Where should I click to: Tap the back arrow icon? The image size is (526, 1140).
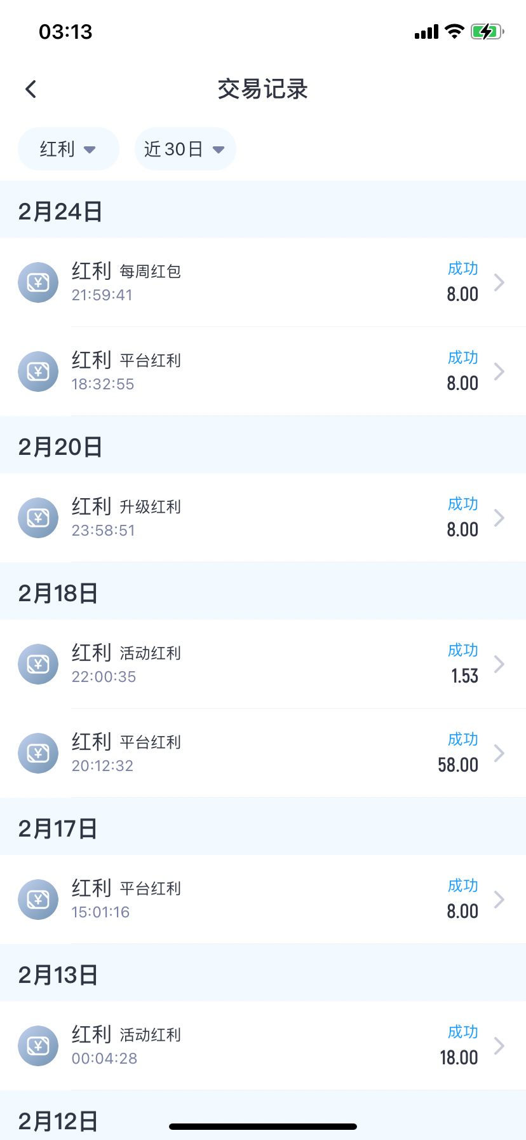30,89
